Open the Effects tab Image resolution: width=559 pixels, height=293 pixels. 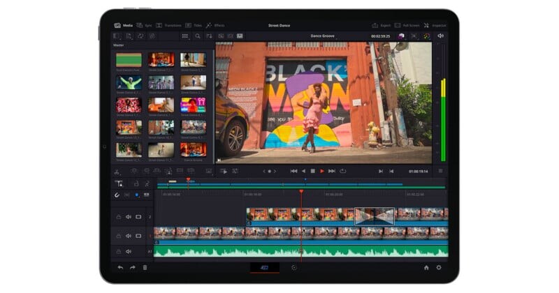click(x=215, y=25)
